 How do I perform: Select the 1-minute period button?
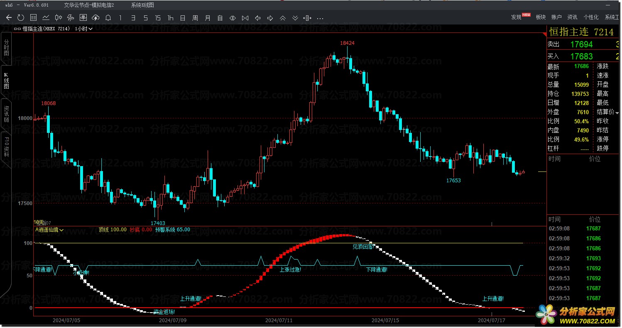tap(120, 18)
